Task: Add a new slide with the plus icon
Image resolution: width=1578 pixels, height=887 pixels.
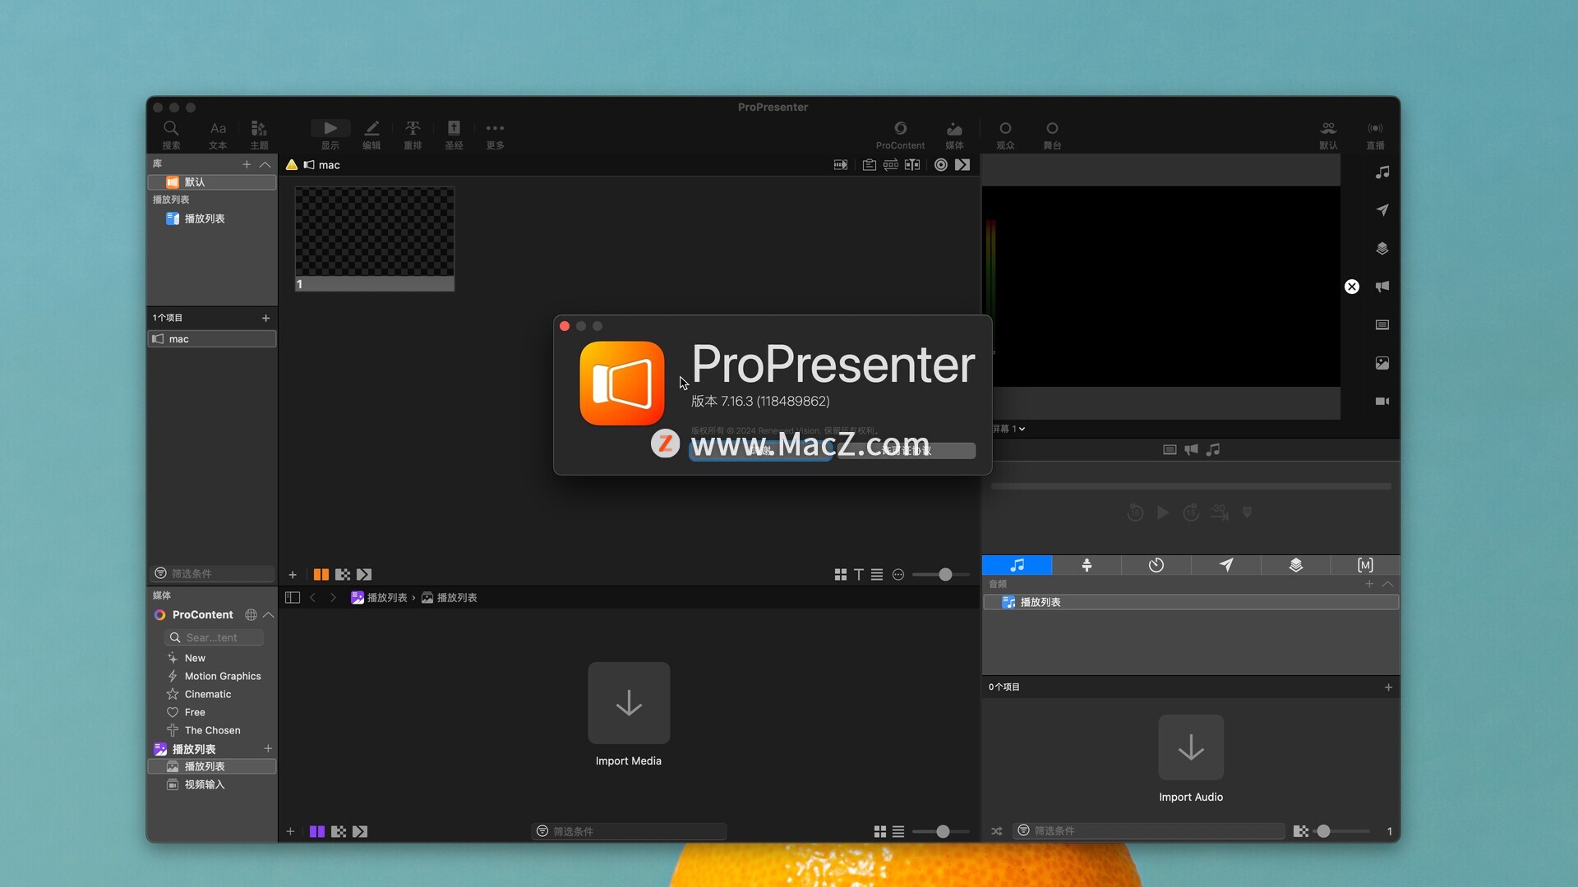Action: [x=293, y=575]
